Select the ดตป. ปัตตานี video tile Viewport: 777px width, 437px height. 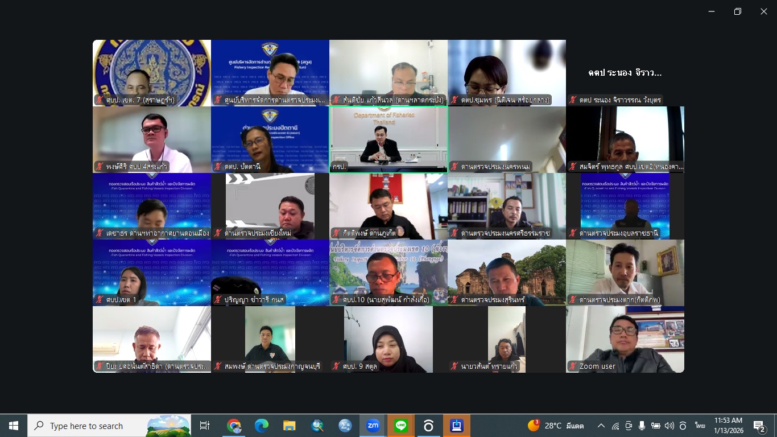point(270,139)
